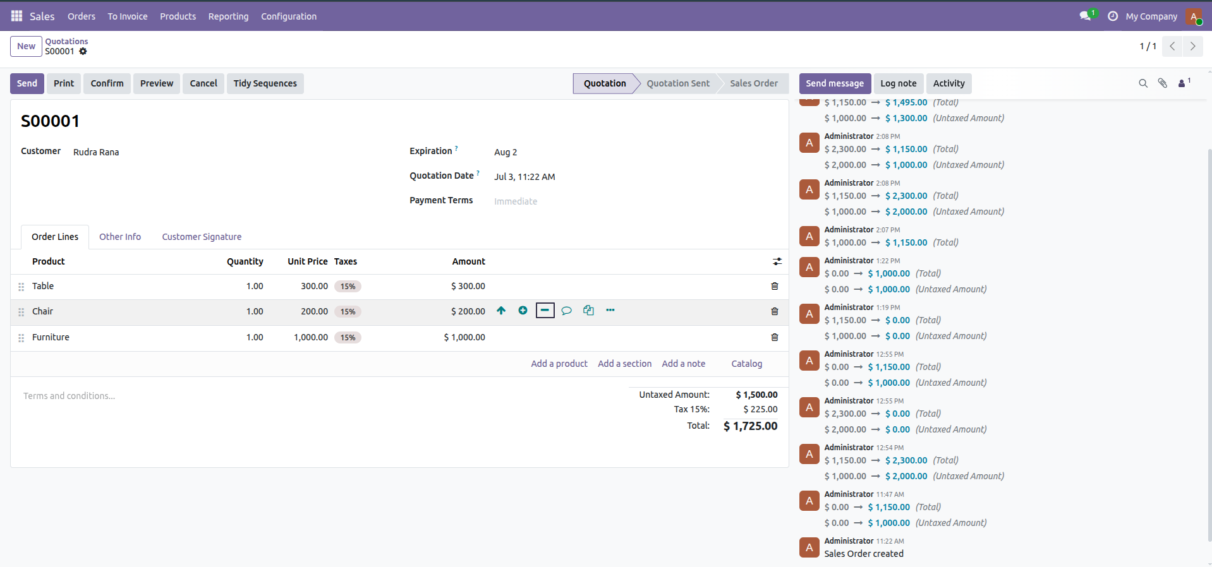The image size is (1212, 567).
Task: Click Tidy Sequences button
Action: [265, 83]
